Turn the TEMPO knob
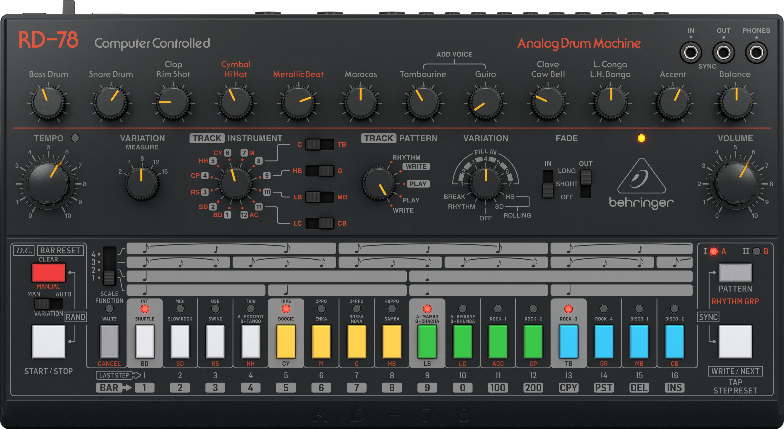 pyautogui.click(x=48, y=184)
